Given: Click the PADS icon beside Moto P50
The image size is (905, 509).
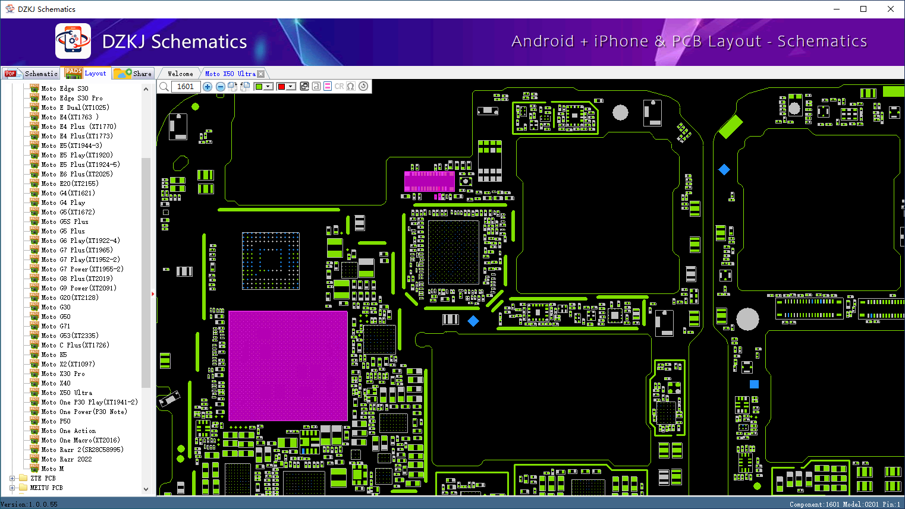Looking at the screenshot, I should 34,421.
